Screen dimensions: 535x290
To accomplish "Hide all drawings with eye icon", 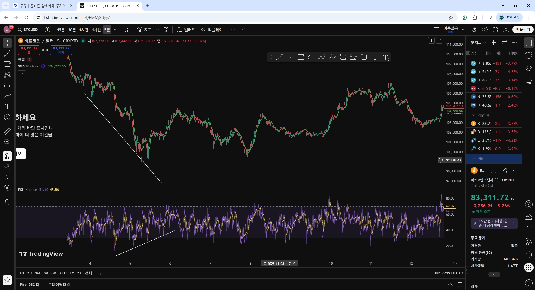I will tap(7, 187).
